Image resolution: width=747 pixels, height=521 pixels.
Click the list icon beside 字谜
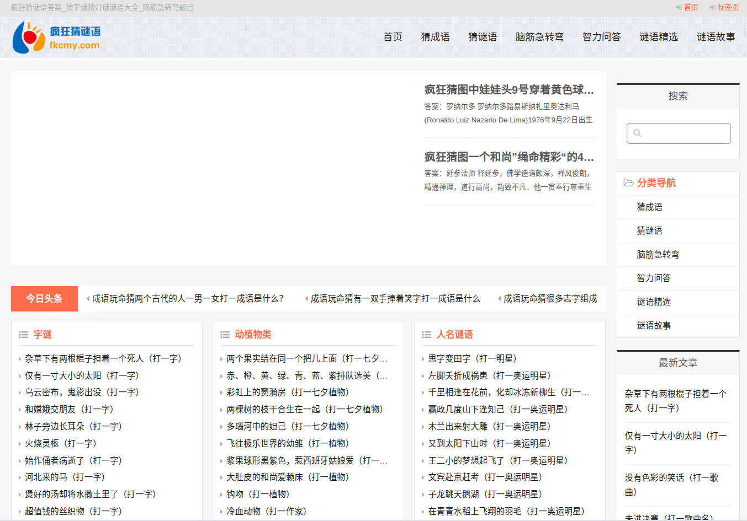point(23,335)
